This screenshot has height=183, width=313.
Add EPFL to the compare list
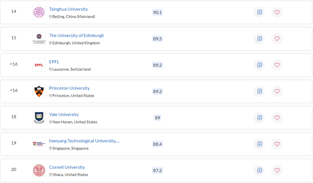pos(259,65)
